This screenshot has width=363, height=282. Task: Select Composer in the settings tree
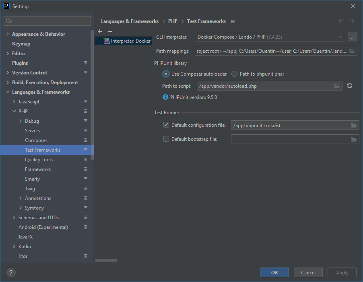point(36,140)
